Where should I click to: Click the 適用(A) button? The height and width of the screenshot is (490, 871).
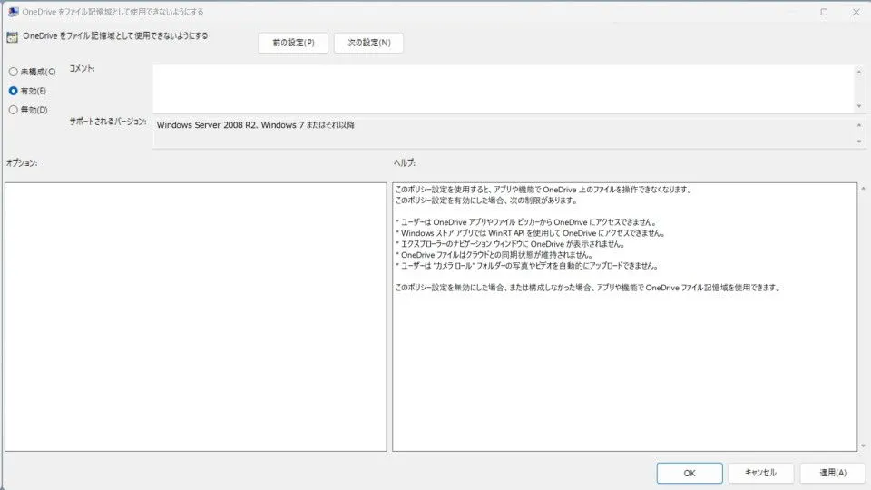coord(833,473)
